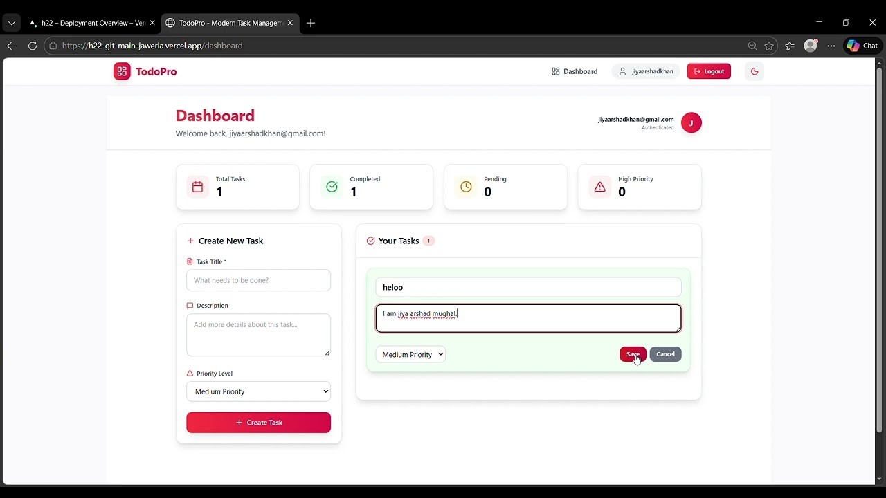This screenshot has width=886, height=498.
Task: Click the address bar URL
Action: (152, 46)
